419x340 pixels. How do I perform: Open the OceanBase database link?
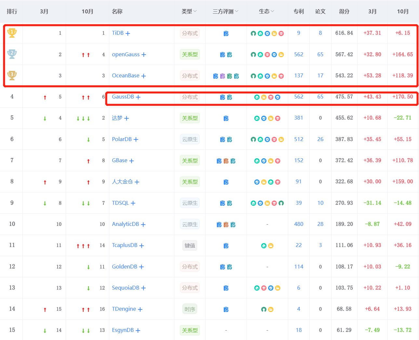coord(126,75)
